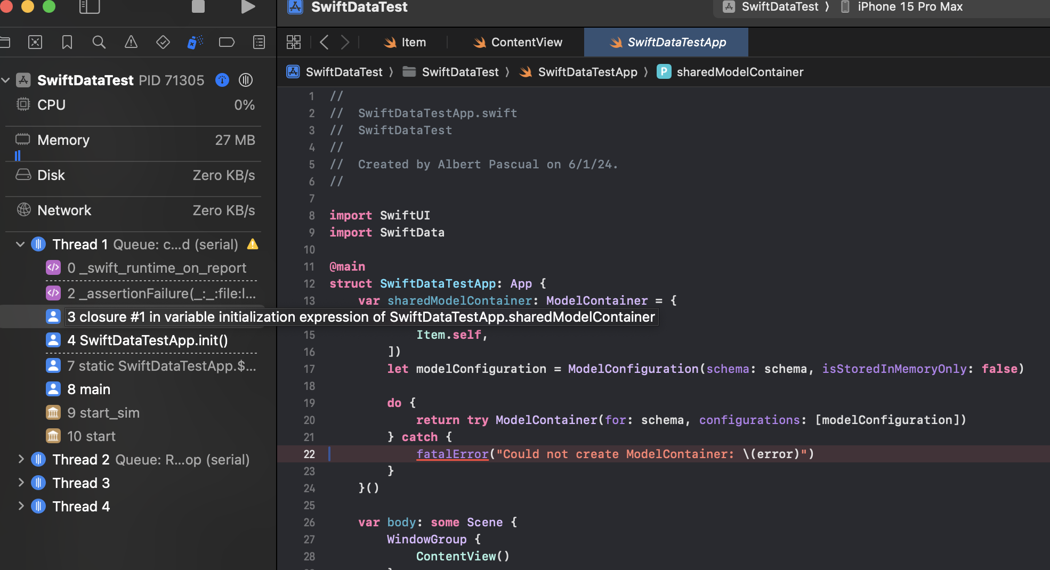
Task: Click the ContentView() call on line 28
Action: [463, 556]
